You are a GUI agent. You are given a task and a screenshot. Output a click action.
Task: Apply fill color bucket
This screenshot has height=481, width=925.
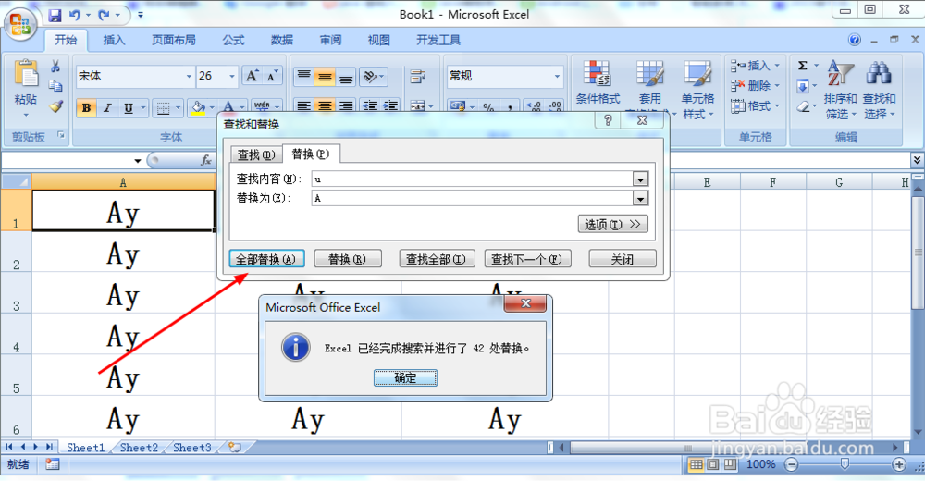click(x=198, y=108)
